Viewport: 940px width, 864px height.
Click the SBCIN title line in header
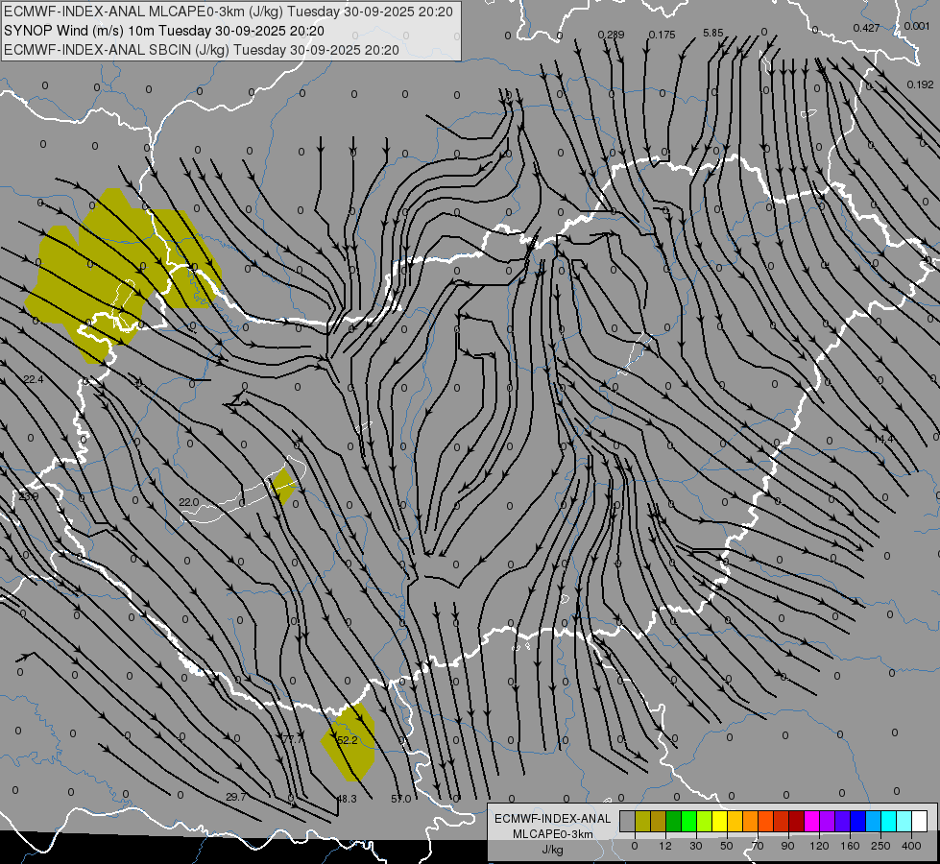click(x=202, y=50)
